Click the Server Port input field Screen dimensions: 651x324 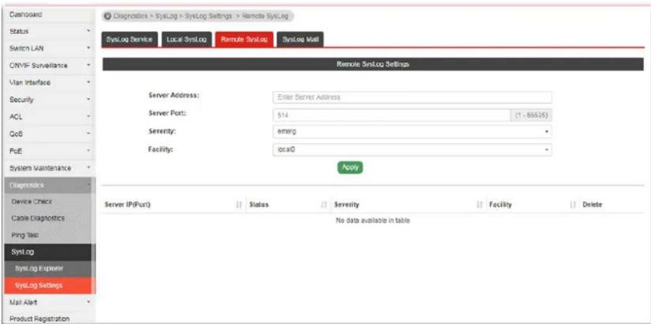point(391,115)
